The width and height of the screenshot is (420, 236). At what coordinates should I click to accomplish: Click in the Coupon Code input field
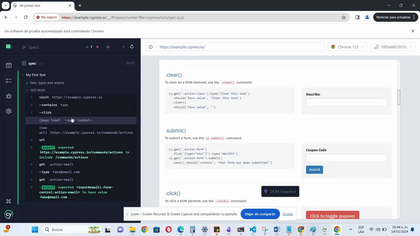346,158
